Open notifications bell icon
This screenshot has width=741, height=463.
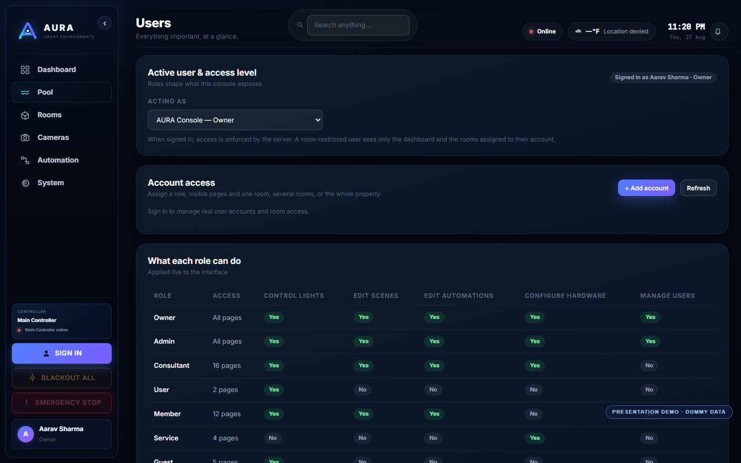coord(718,31)
